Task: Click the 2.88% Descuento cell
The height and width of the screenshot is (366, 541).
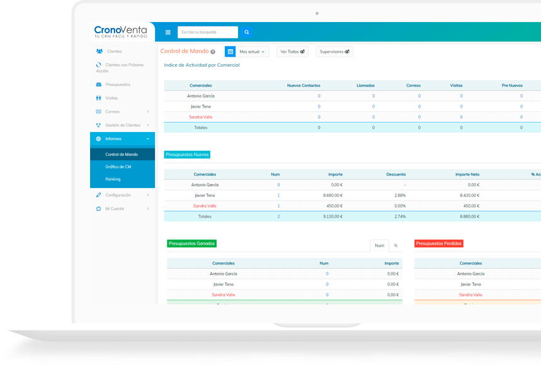Action: click(400, 196)
